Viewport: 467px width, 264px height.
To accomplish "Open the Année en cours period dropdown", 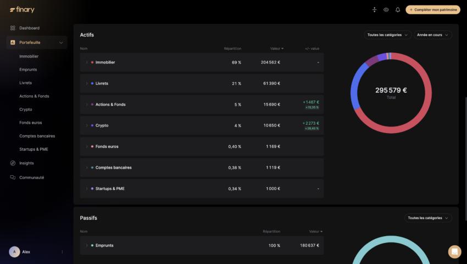I will (x=432, y=35).
